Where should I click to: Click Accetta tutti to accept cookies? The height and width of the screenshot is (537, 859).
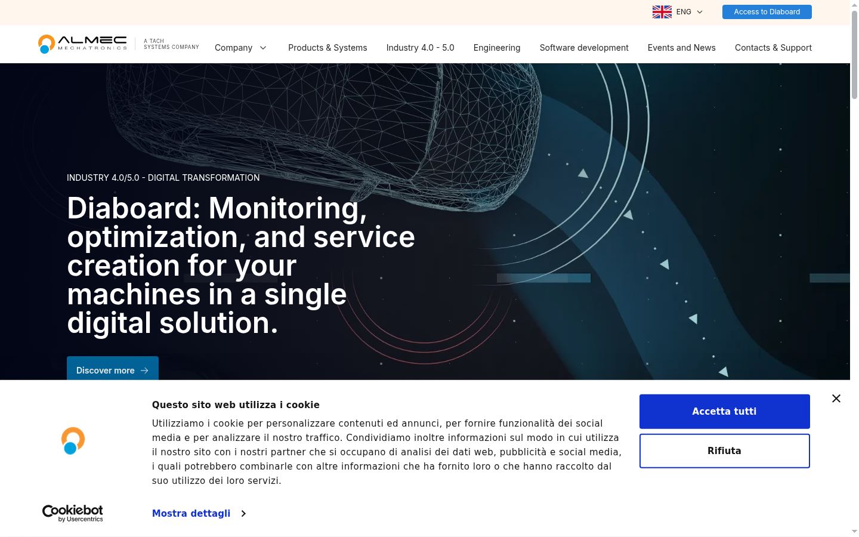pyautogui.click(x=724, y=411)
